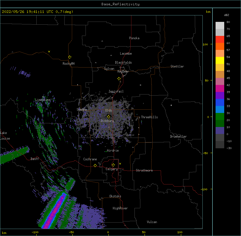The height and width of the screenshot is (236, 241).
Task: Pick the red 65-60 dBZ legend swatch
Action: 220,40
